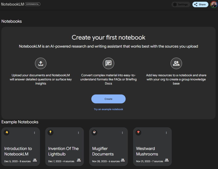
Task: Open the options menu on Mugifier Documents
Action: (122, 133)
